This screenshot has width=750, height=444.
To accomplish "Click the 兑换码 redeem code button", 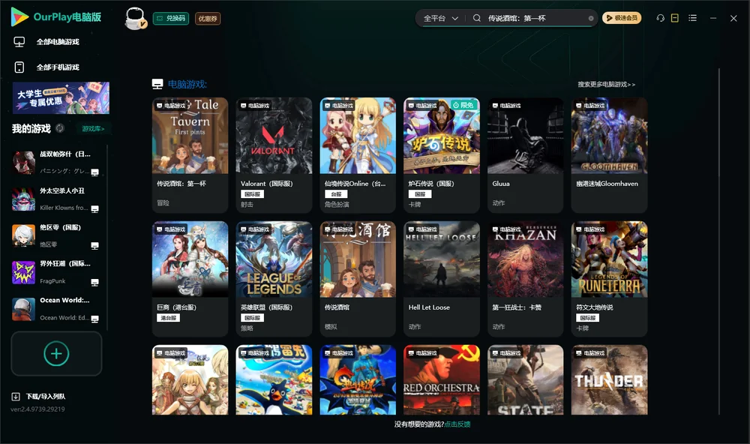I will point(171,19).
